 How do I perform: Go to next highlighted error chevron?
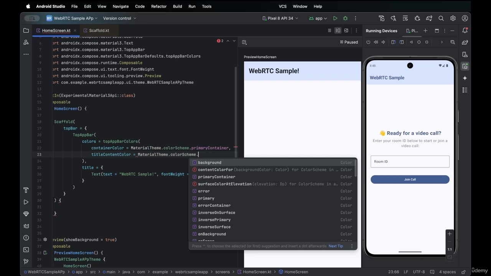click(234, 41)
